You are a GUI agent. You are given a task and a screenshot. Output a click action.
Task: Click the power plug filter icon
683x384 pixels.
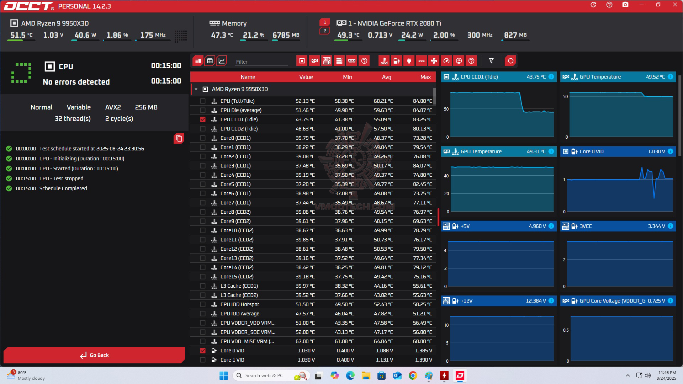coord(409,61)
